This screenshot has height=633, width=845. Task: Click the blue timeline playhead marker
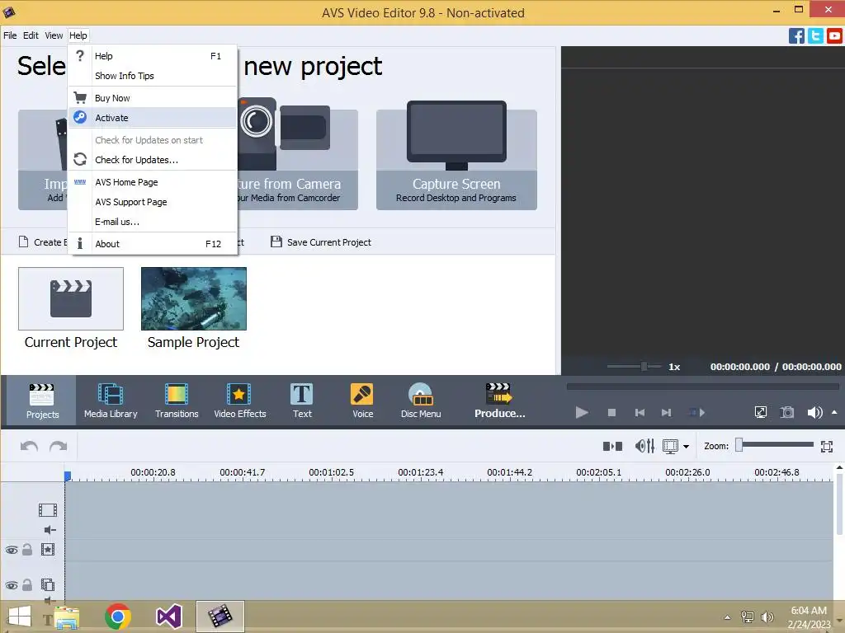(x=68, y=476)
